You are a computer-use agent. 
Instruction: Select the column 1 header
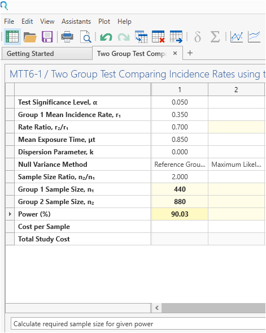[180, 90]
